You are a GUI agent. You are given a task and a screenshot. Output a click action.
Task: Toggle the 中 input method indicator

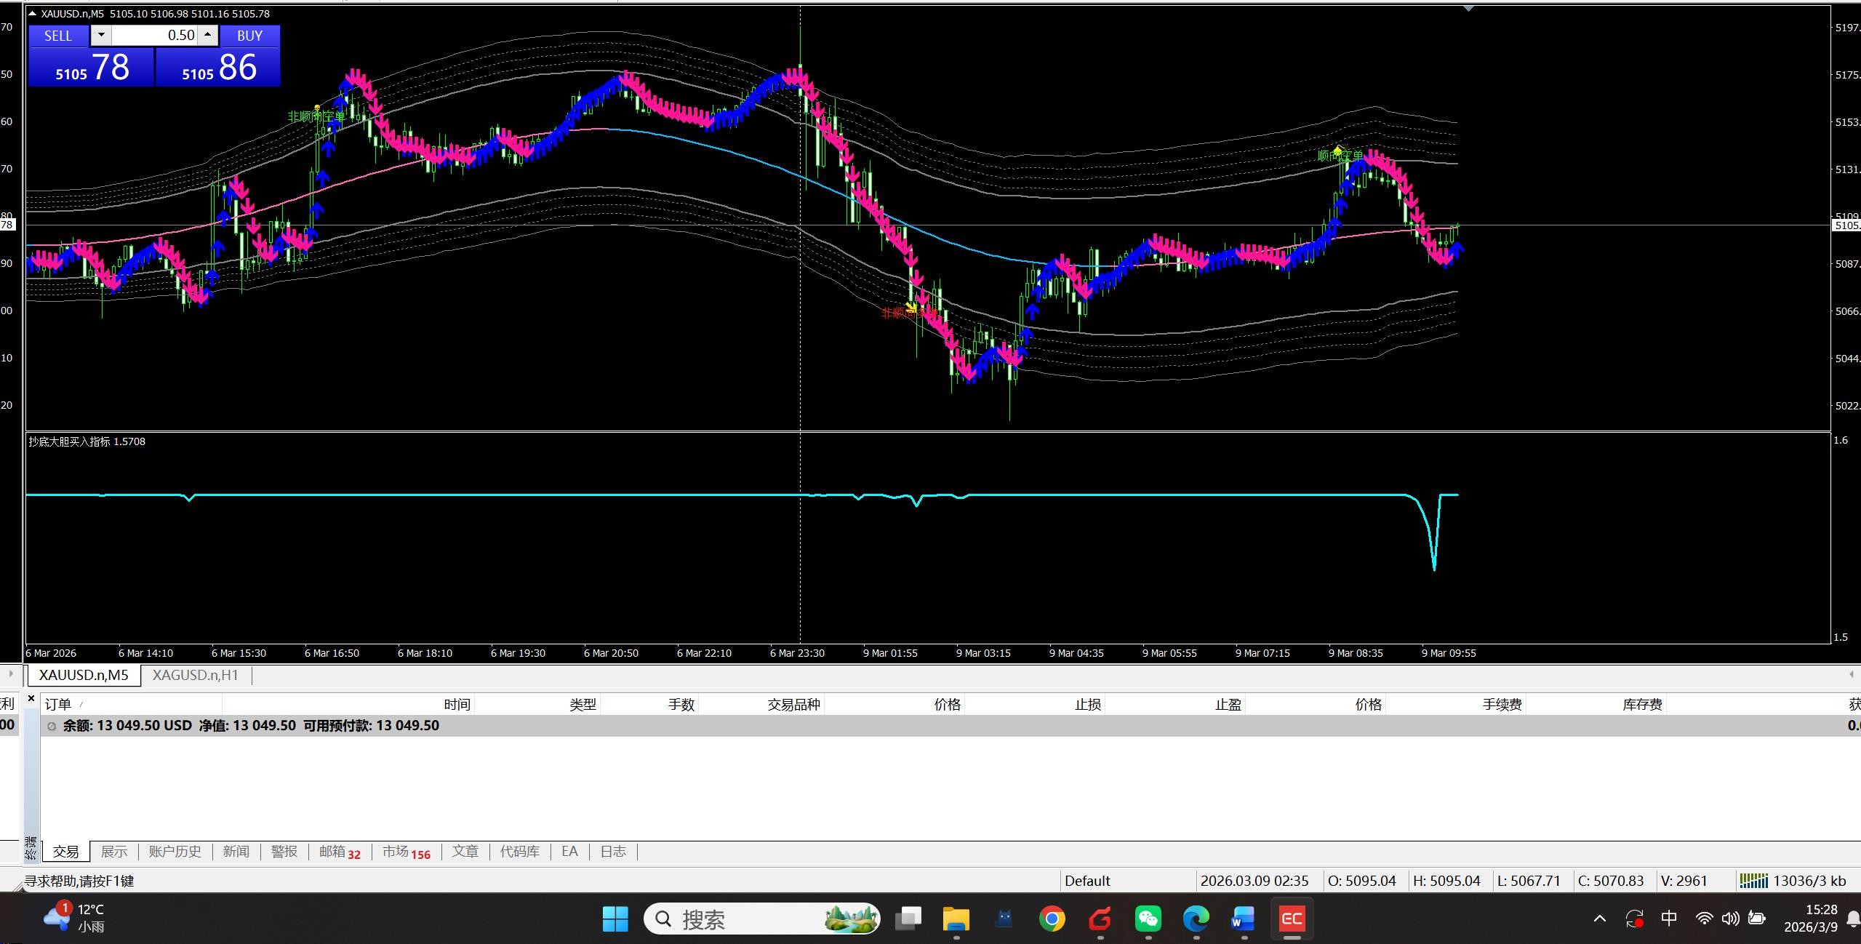[1669, 918]
